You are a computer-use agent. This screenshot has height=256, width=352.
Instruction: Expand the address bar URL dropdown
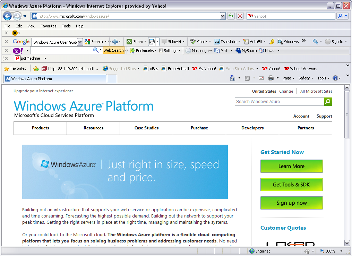pyautogui.click(x=223, y=16)
